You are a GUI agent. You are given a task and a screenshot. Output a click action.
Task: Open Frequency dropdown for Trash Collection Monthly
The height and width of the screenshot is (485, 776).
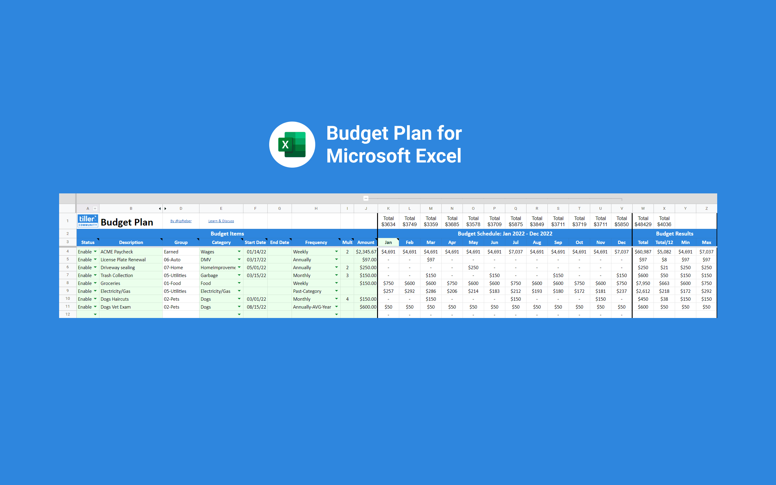tap(336, 275)
